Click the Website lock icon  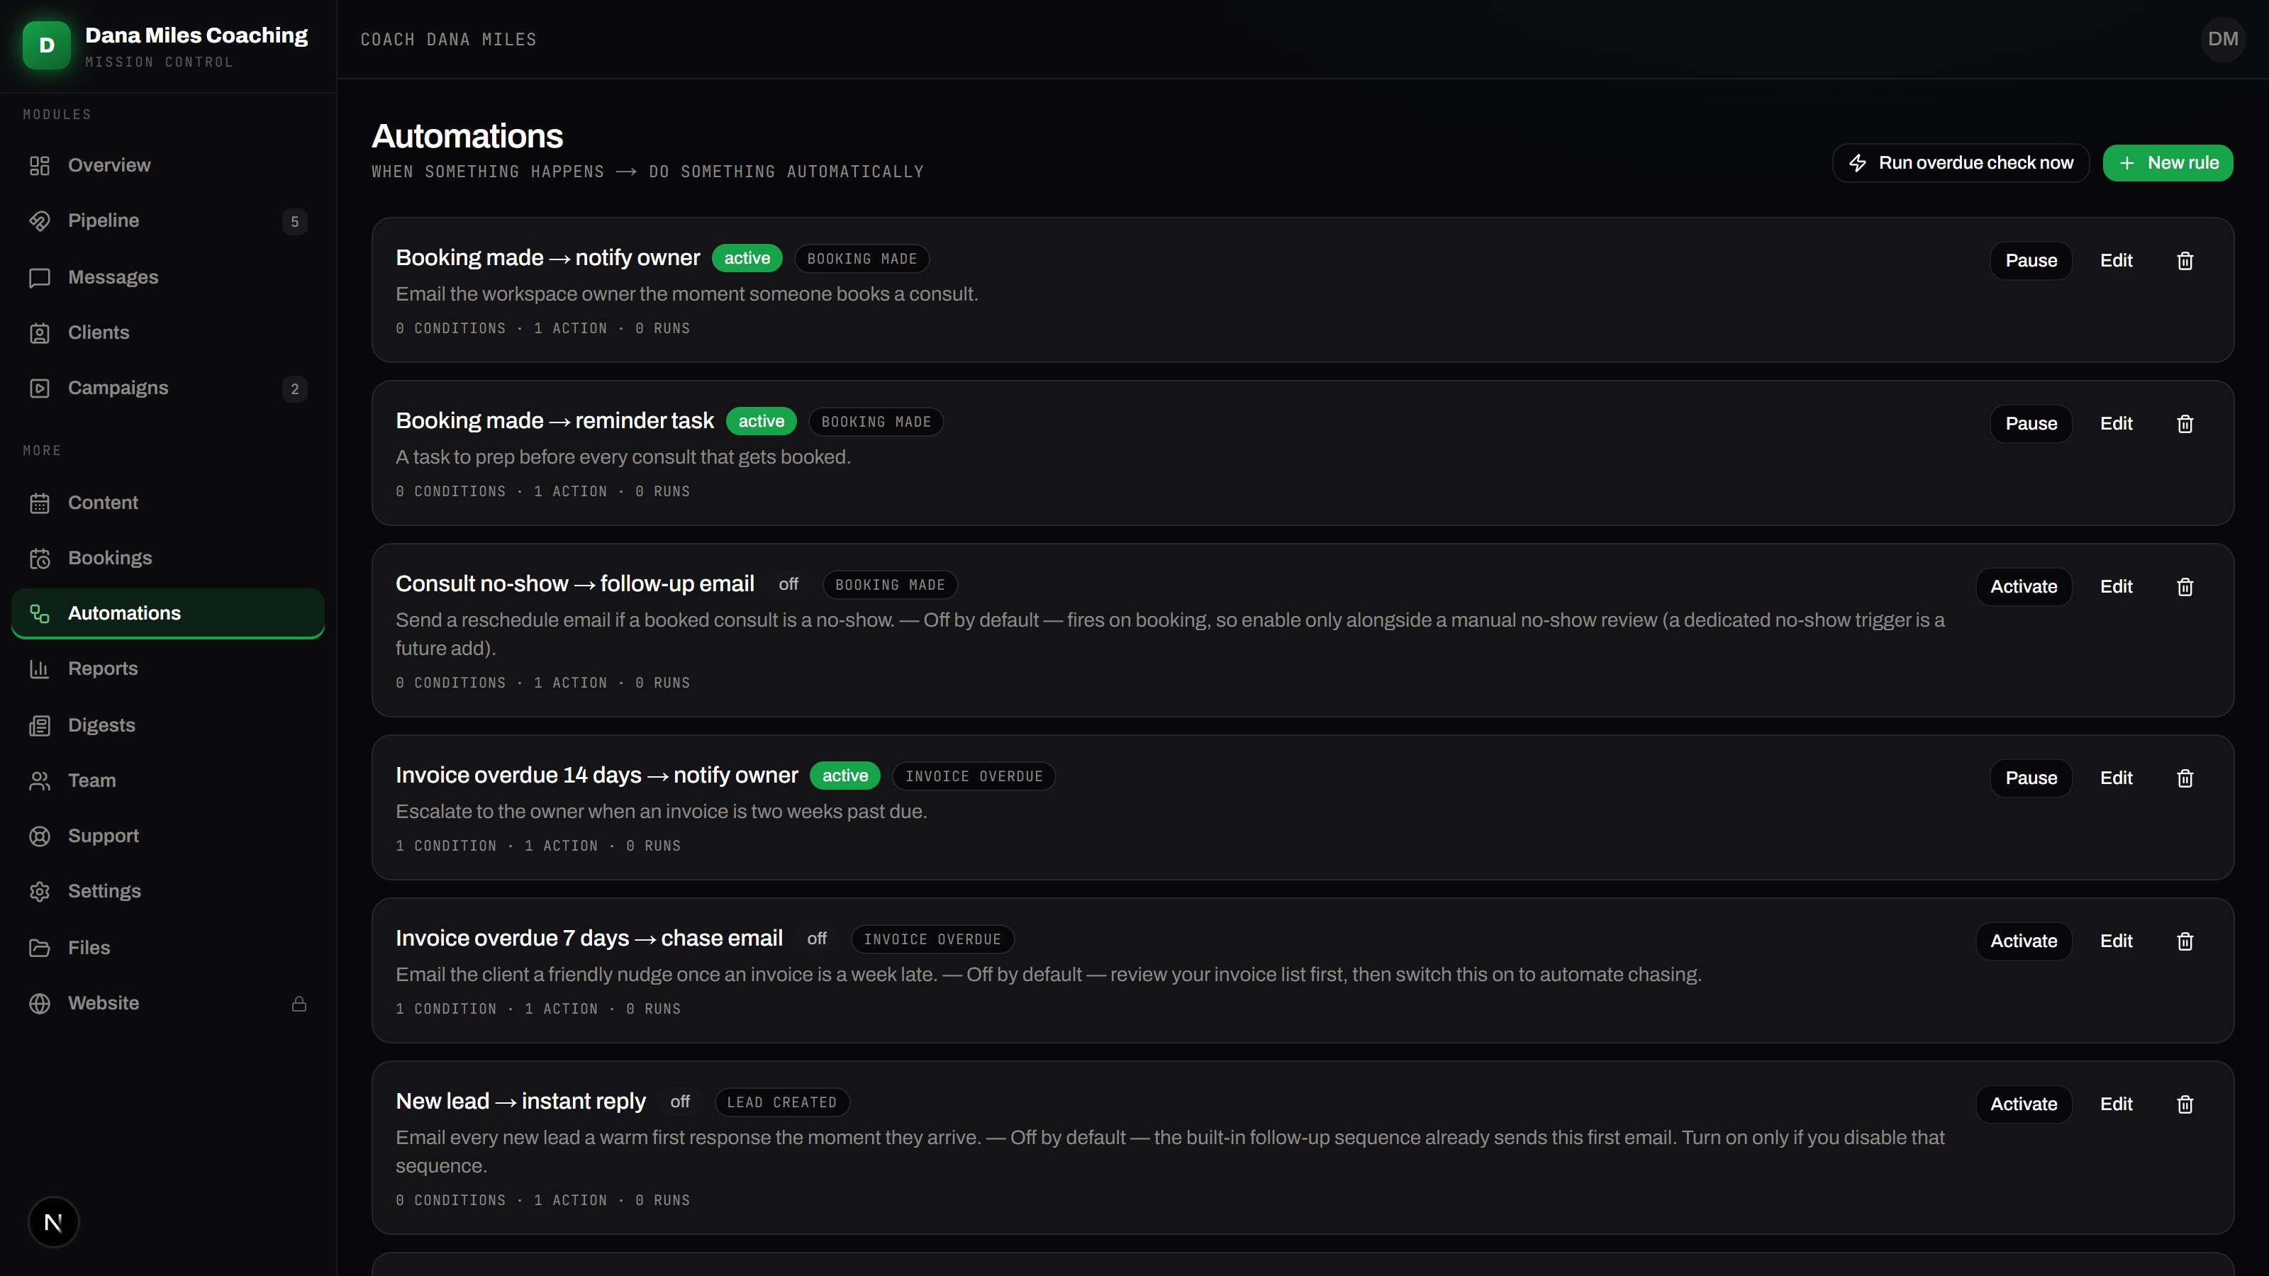pyautogui.click(x=299, y=1003)
